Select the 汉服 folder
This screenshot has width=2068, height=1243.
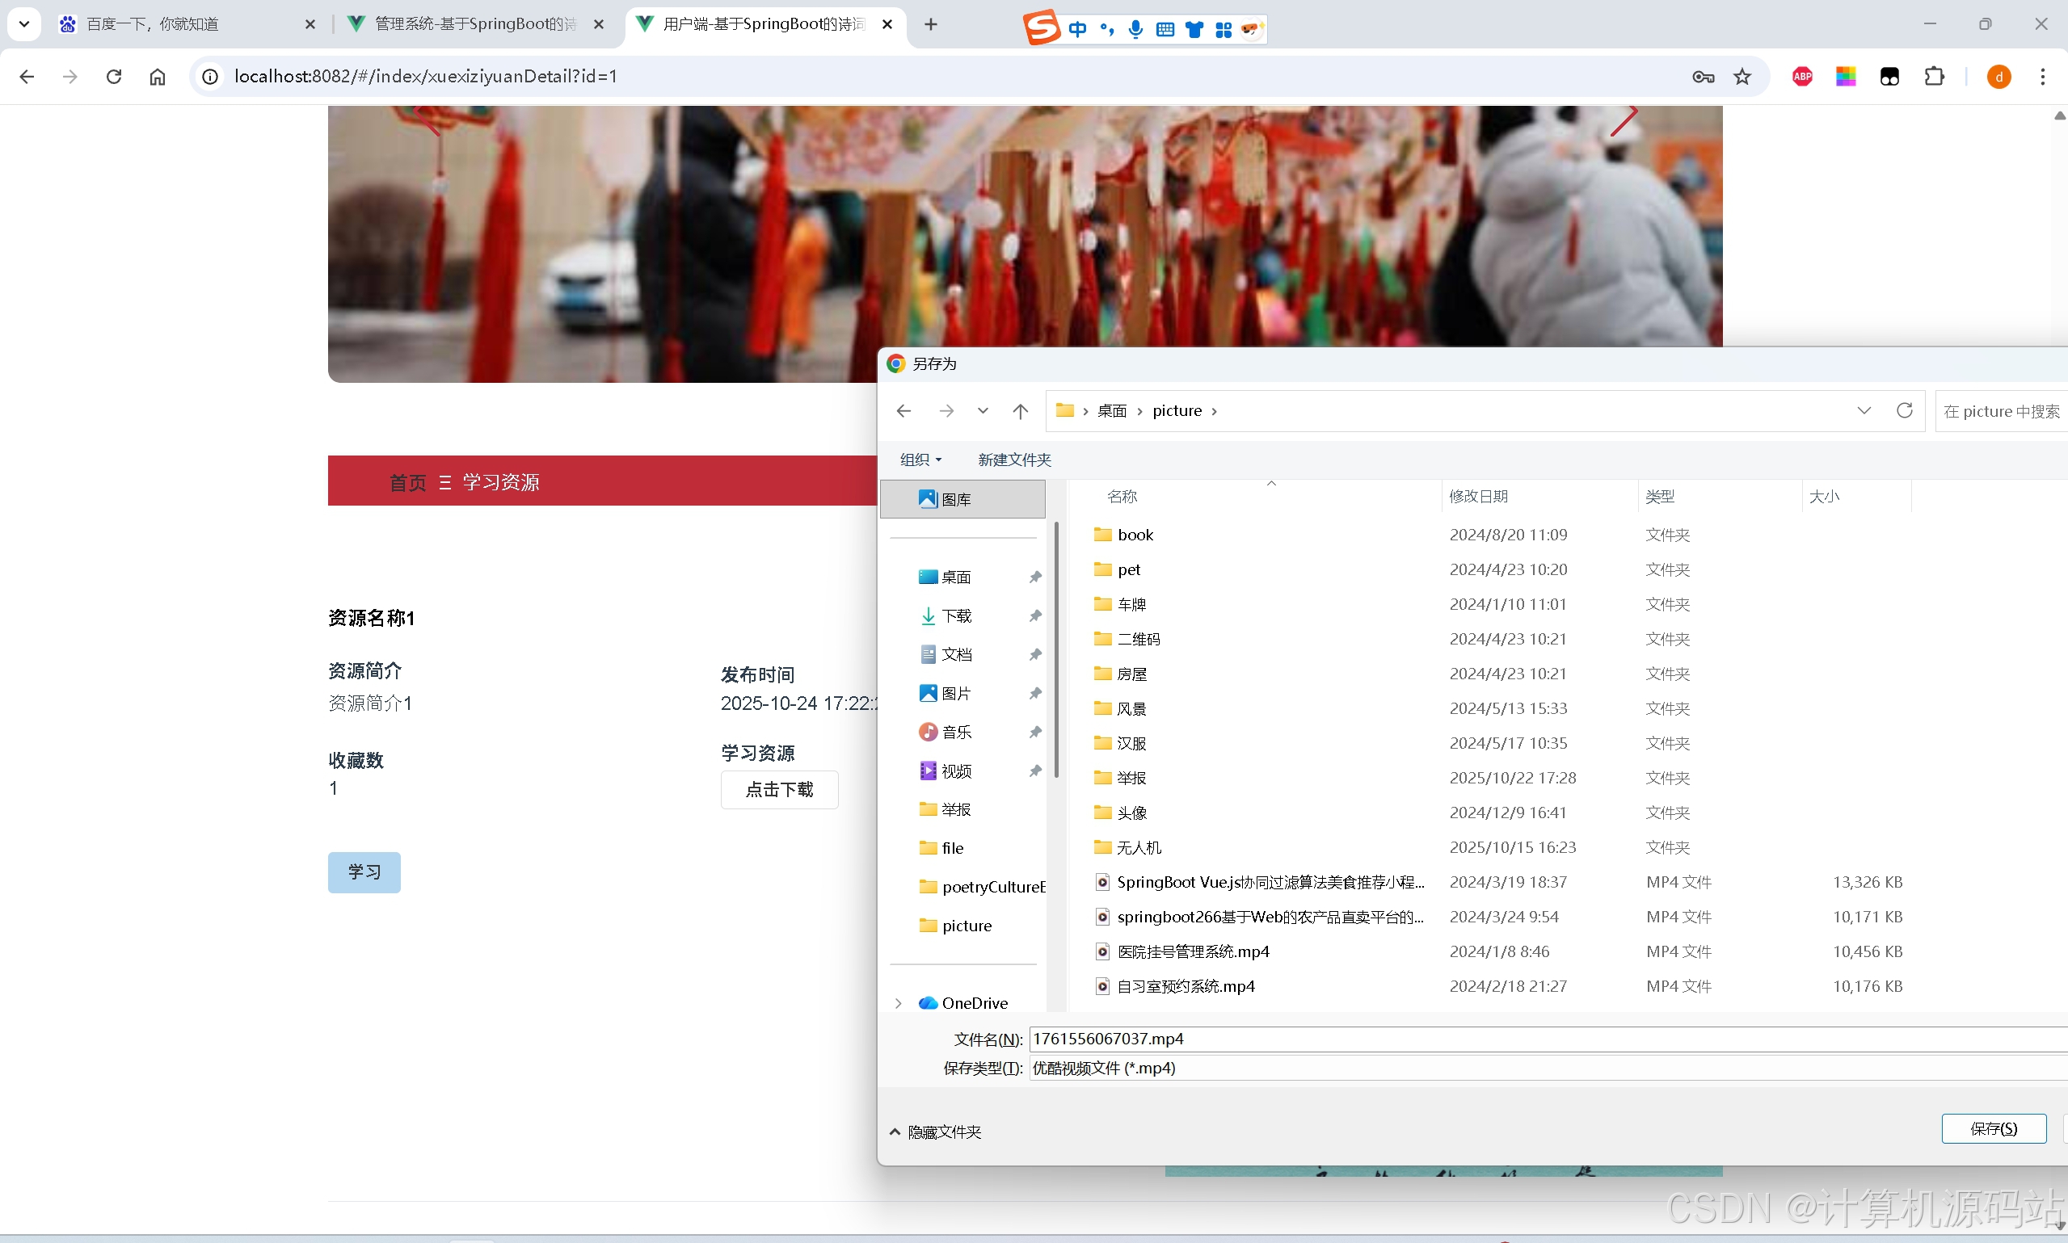tap(1131, 744)
